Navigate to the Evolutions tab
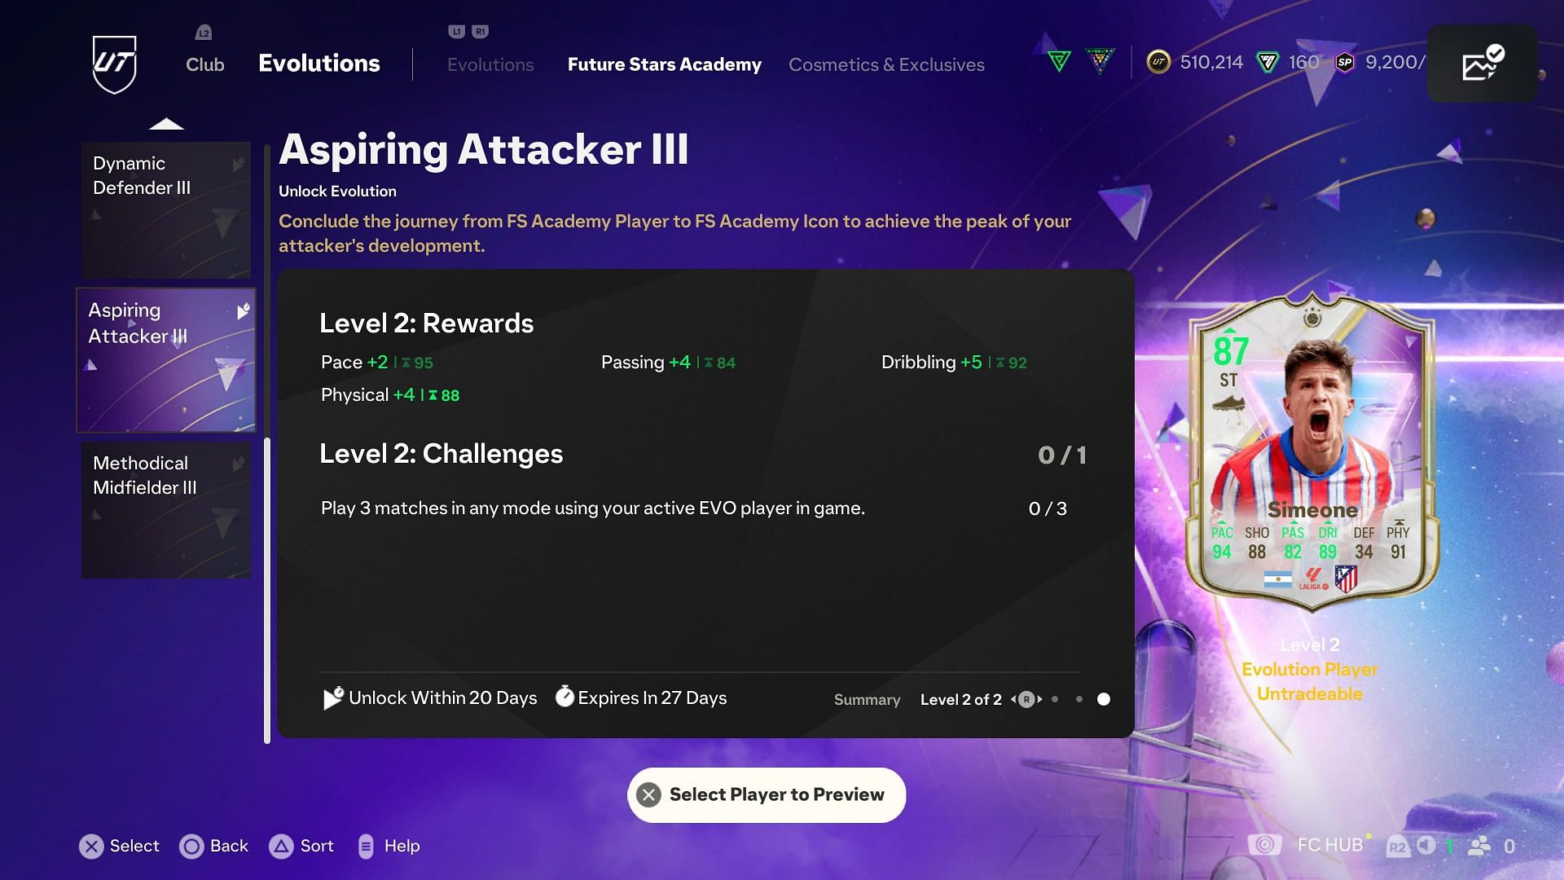 click(x=490, y=64)
